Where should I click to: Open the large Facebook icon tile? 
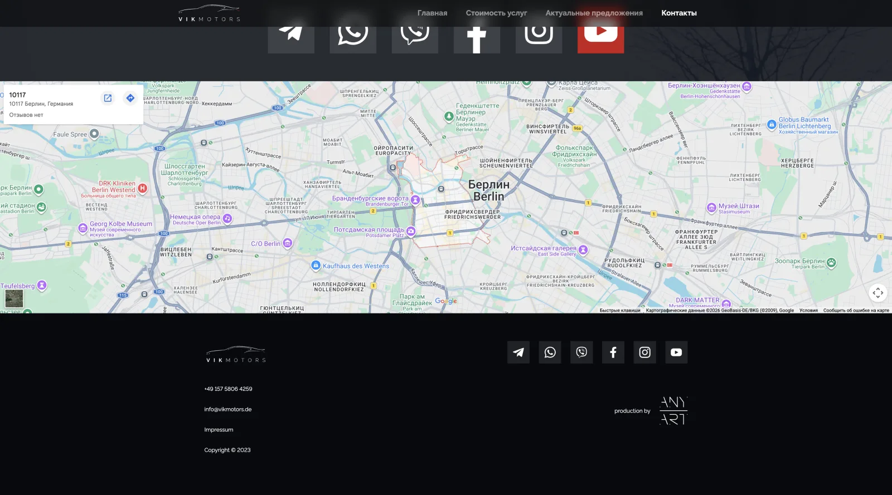click(x=477, y=40)
